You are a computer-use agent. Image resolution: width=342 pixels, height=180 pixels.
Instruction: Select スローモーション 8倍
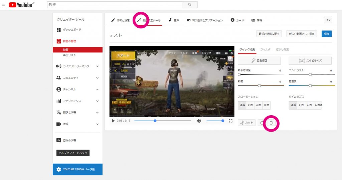pos(266,105)
